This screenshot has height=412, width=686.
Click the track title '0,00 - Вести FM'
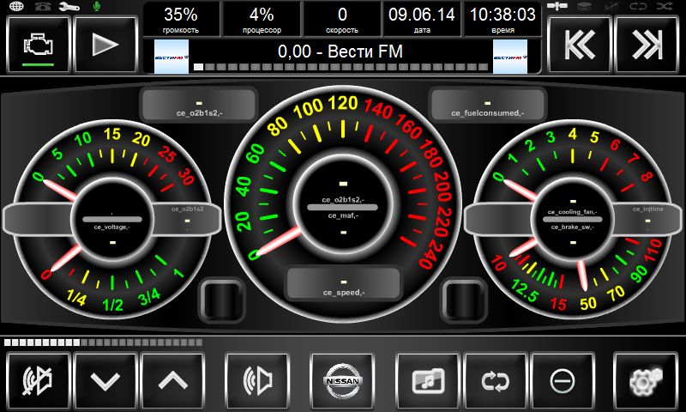[340, 51]
